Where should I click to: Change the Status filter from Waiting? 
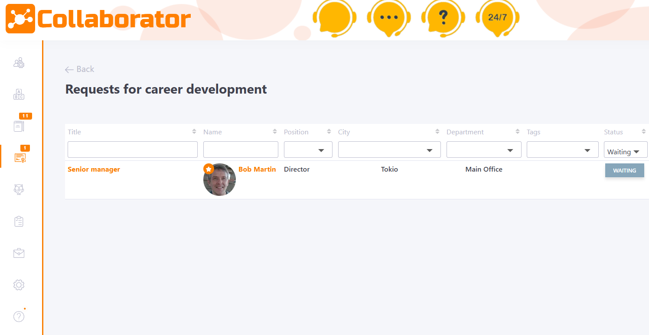[x=625, y=152]
